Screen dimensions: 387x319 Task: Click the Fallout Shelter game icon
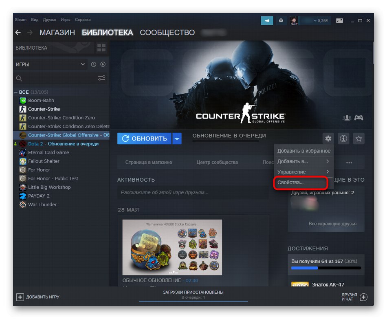click(23, 161)
